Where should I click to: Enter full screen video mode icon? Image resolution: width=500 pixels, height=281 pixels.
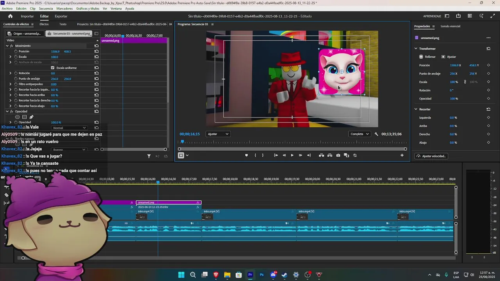pyautogui.click(x=492, y=16)
